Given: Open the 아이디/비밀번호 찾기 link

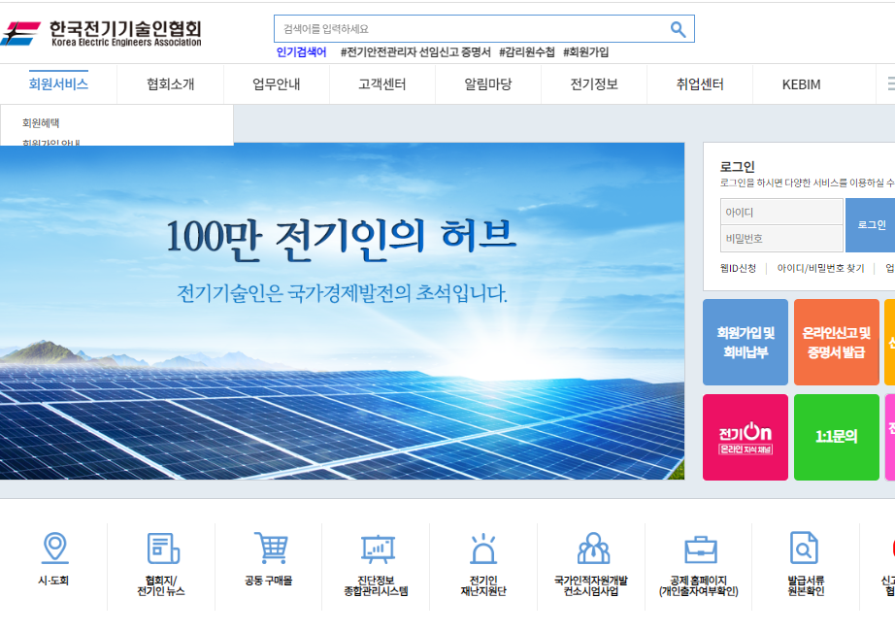Looking at the screenshot, I should [821, 268].
